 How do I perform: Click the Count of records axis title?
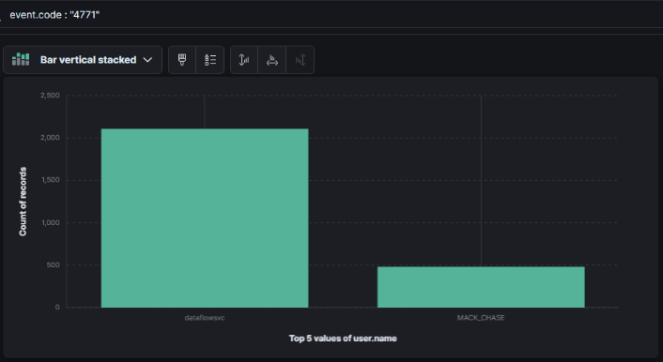[23, 202]
